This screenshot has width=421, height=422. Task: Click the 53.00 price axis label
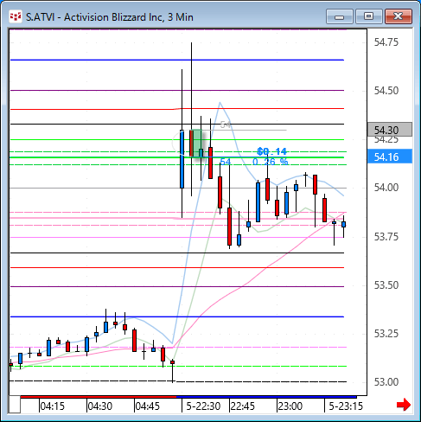386,382
